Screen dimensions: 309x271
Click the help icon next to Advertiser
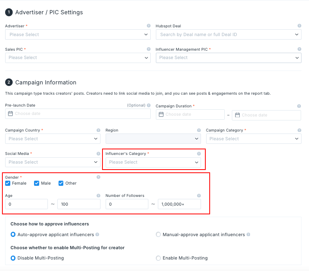[148, 26]
